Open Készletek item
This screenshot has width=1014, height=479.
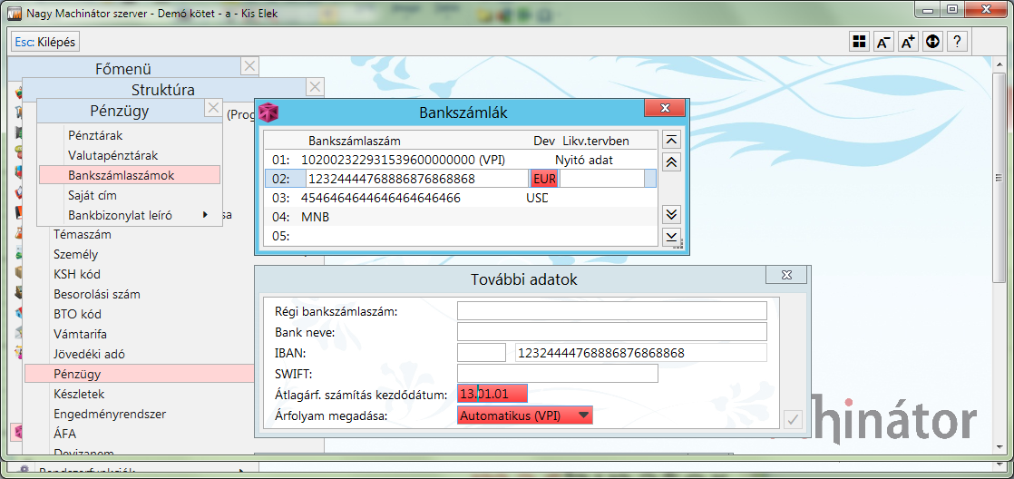click(79, 394)
